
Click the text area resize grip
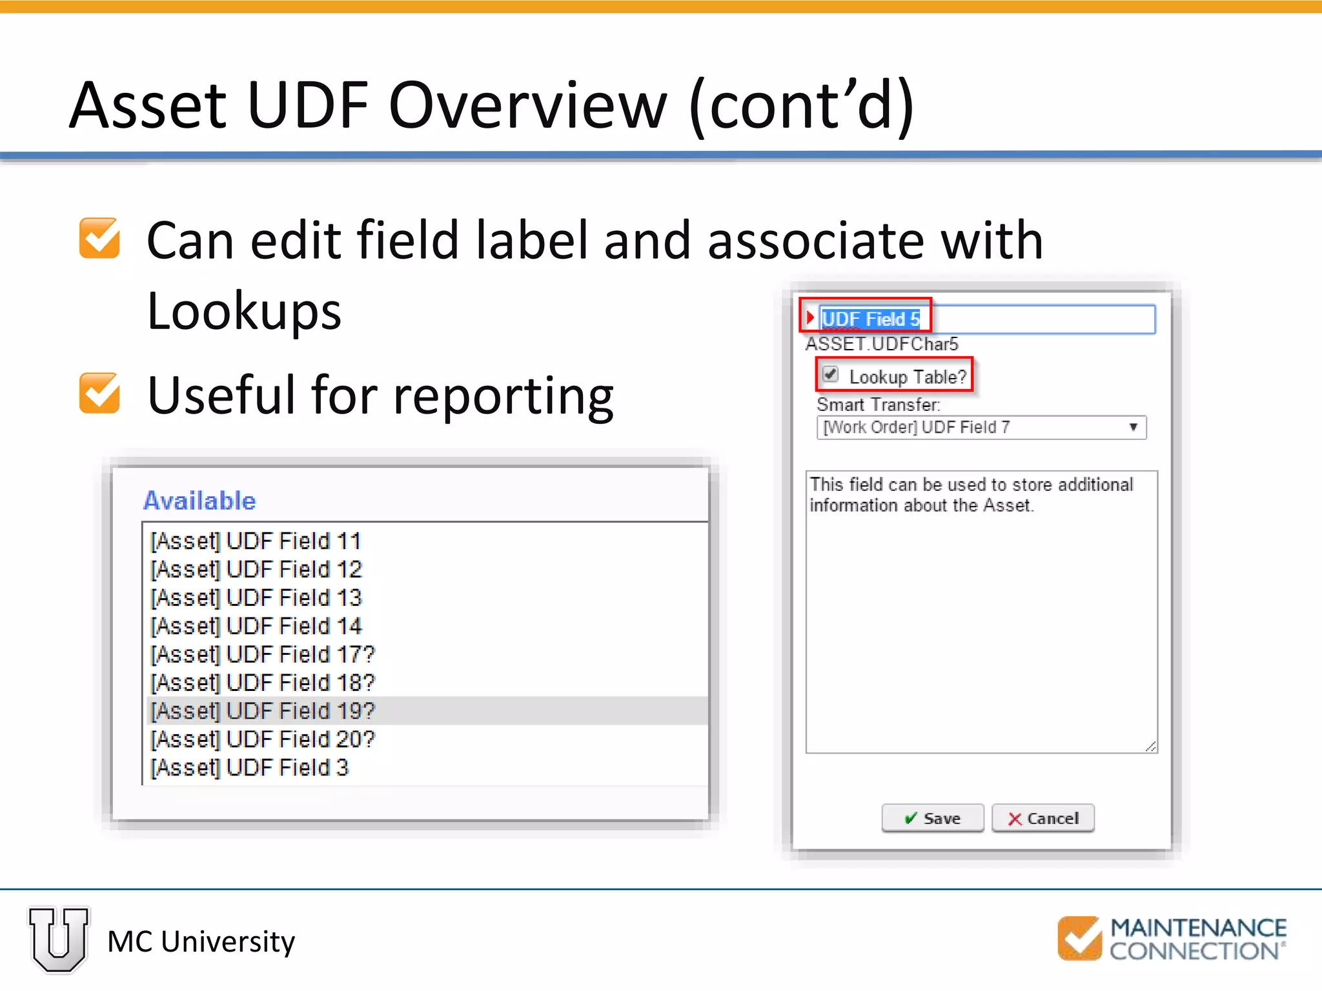pos(1151,746)
